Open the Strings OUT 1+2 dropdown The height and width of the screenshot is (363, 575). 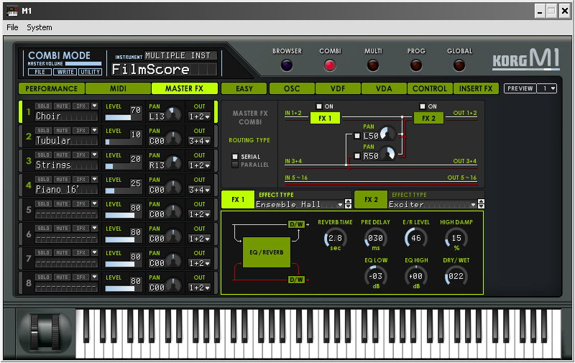(x=199, y=165)
